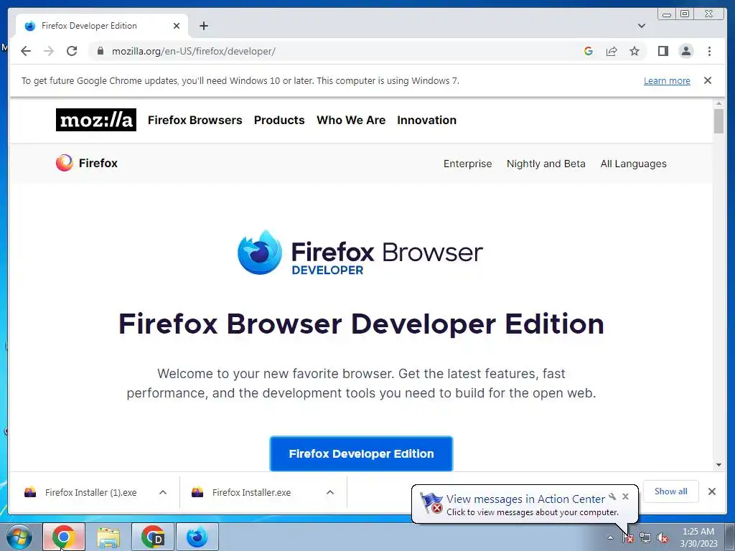Click the taskbar clock showing 1:25 AM
The image size is (735, 551).
click(698, 537)
